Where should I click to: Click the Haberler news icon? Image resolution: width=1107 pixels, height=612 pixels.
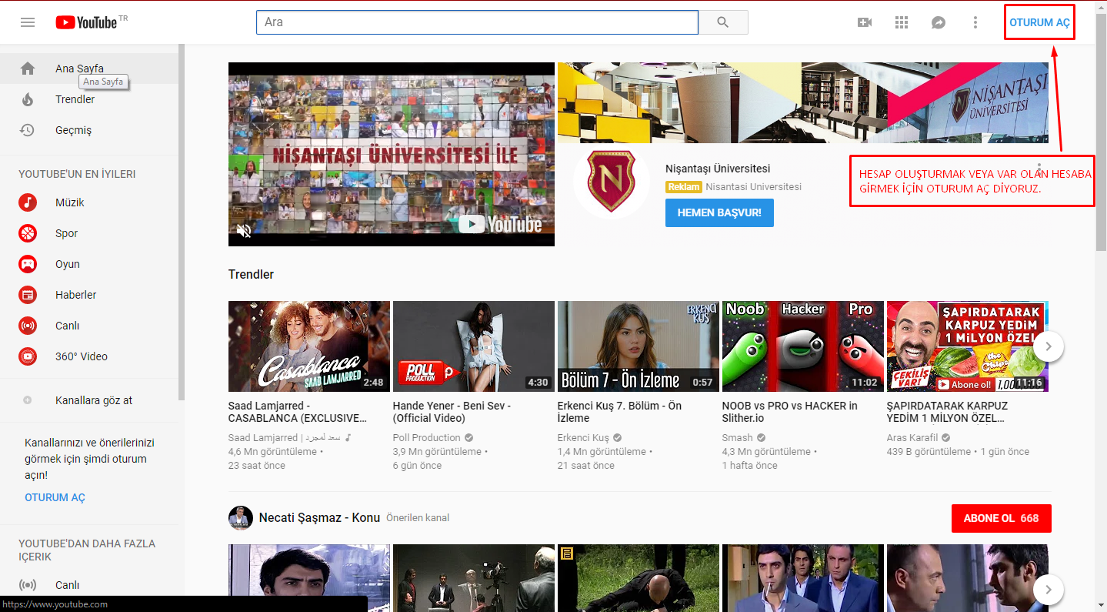pyautogui.click(x=28, y=295)
